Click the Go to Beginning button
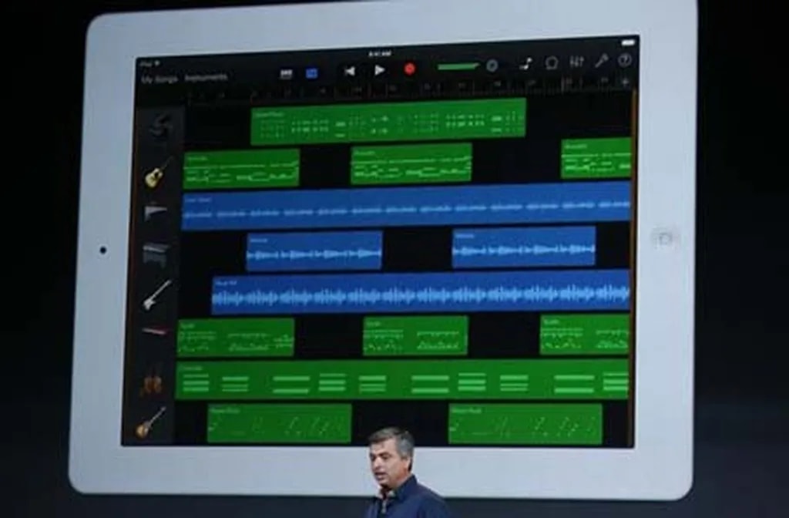 click(x=350, y=71)
